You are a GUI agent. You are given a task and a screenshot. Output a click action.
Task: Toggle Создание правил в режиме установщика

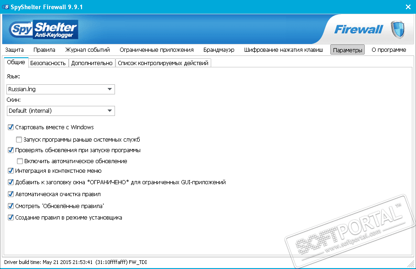click(x=11, y=218)
